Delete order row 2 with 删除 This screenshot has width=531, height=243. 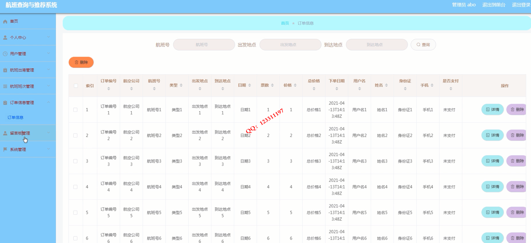[x=516, y=135]
